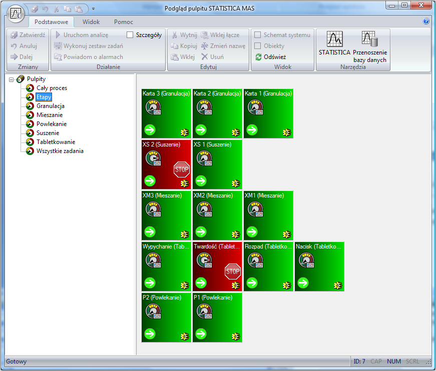Click the green arrow on XM1 tile
Screen dimensions: 436x371
[x=252, y=232]
